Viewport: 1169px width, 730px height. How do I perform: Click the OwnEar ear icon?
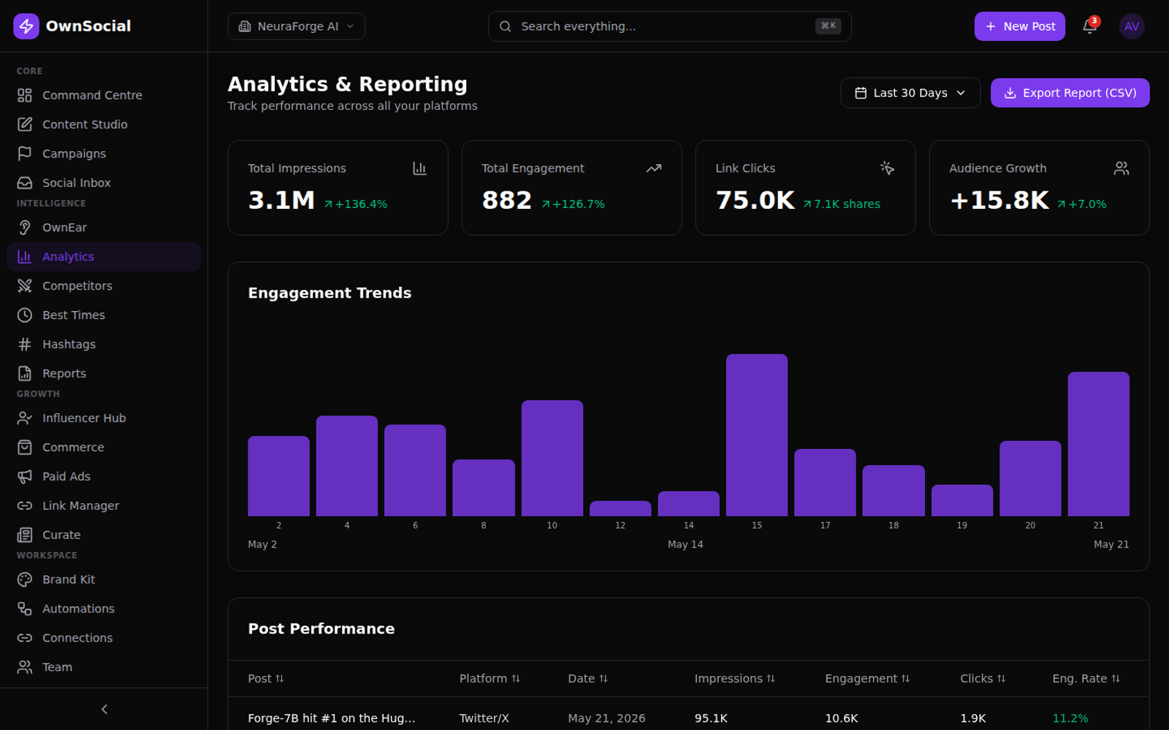(25, 228)
